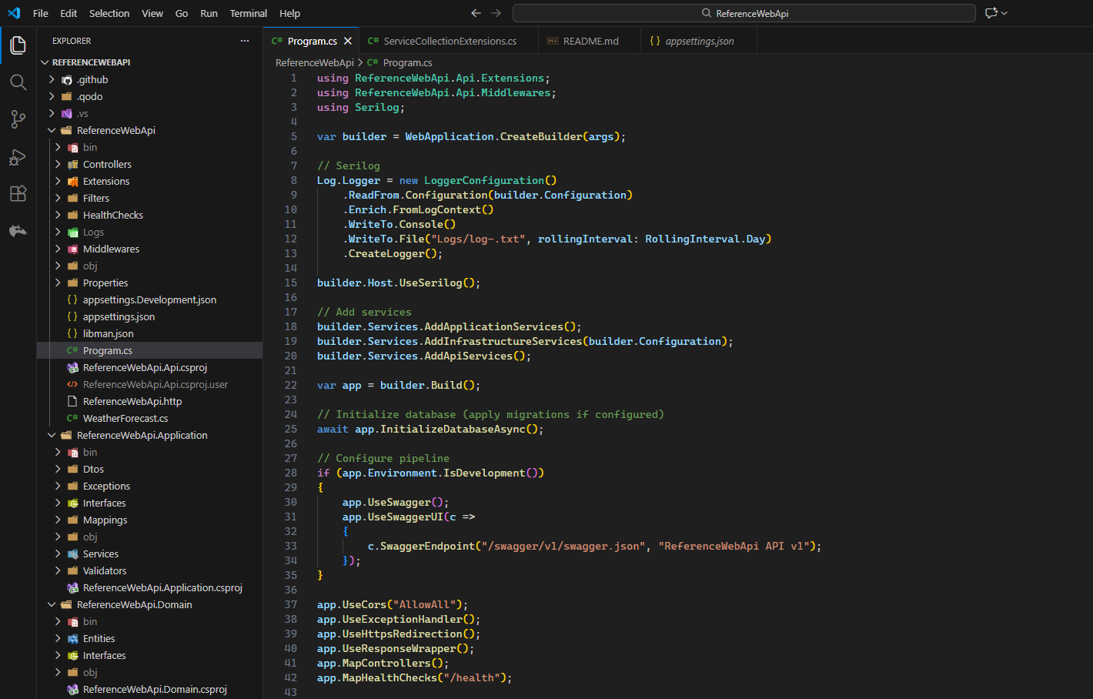Click the MapHealthChecks line of code
1093x699 pixels.
(x=414, y=677)
